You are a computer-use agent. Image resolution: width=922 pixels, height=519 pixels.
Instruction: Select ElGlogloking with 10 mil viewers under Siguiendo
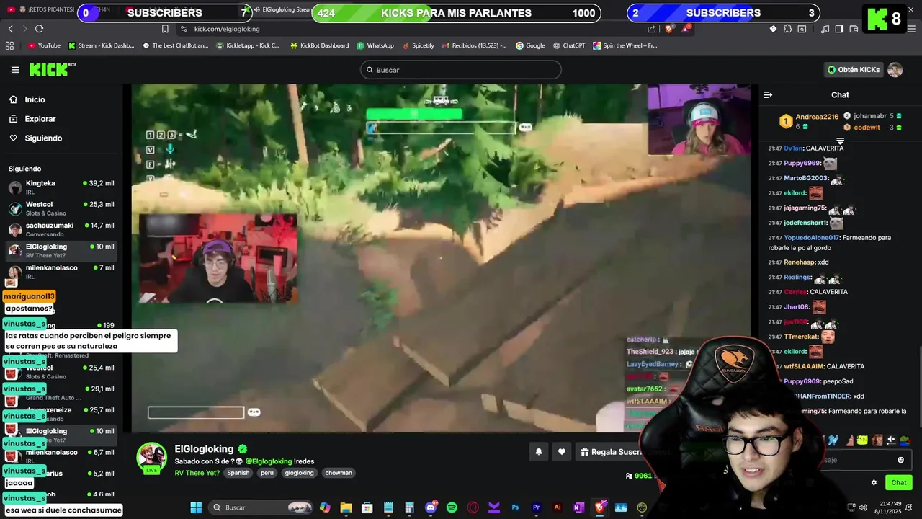(61, 250)
